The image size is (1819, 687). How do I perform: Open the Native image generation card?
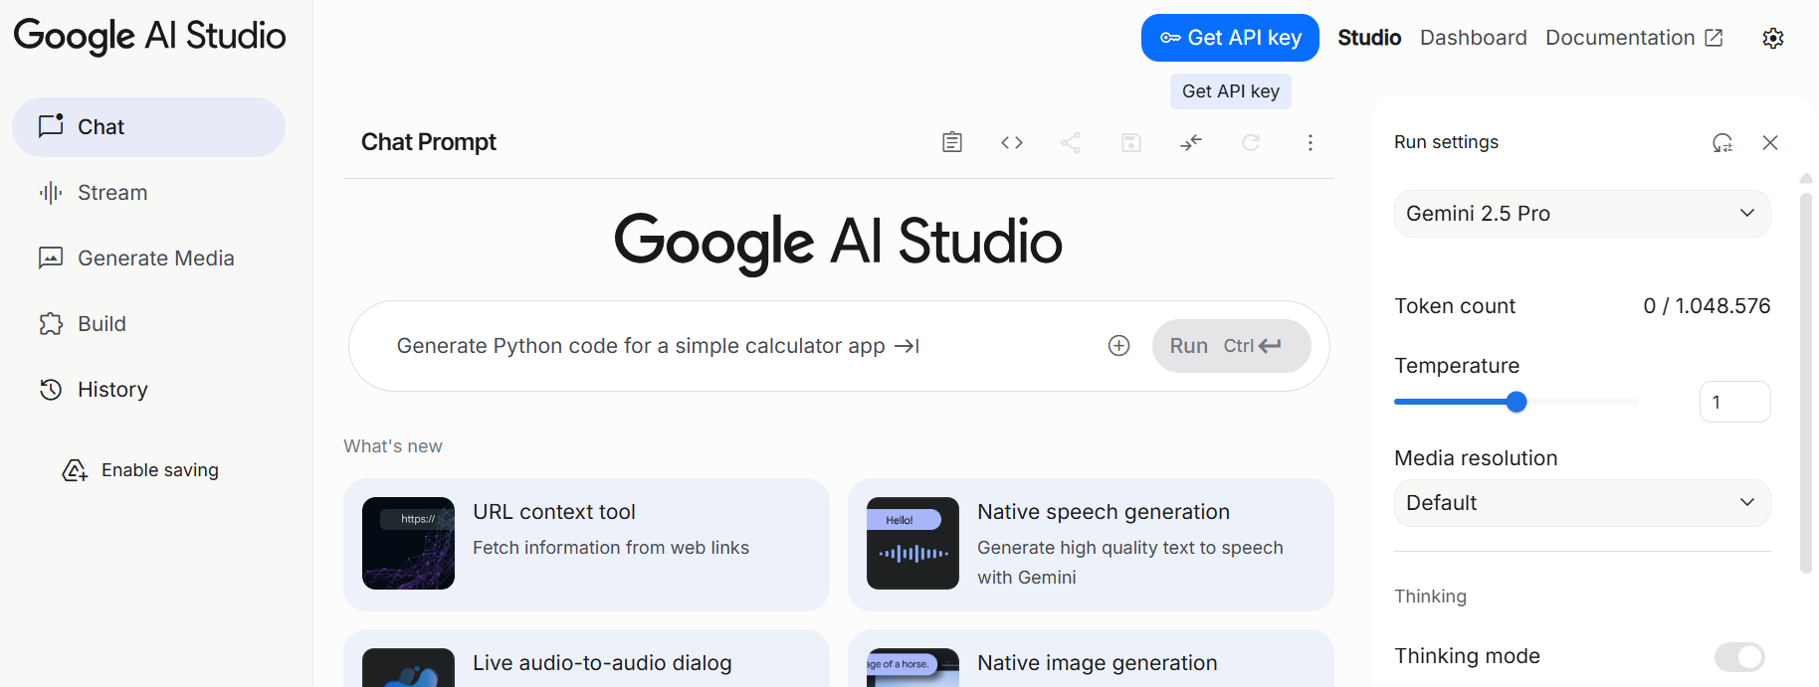pyautogui.click(x=1091, y=658)
